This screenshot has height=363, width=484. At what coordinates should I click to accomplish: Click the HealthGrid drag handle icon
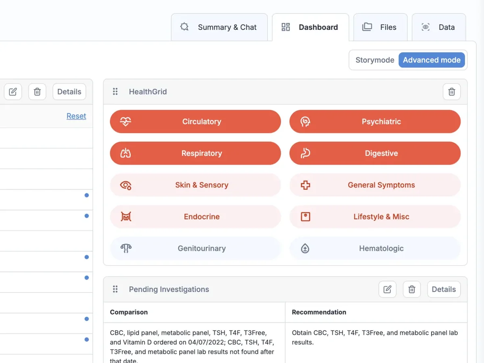coord(115,92)
